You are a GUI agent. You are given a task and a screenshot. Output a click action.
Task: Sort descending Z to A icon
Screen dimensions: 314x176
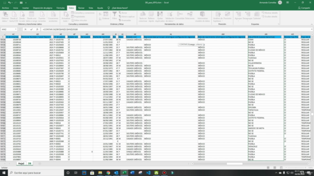coord(100,19)
